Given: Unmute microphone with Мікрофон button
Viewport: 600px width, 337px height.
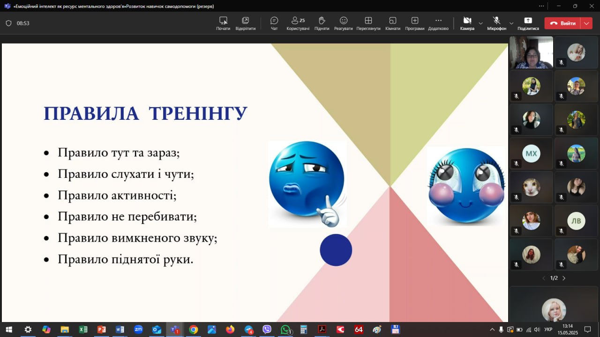Looking at the screenshot, I should tap(496, 23).
